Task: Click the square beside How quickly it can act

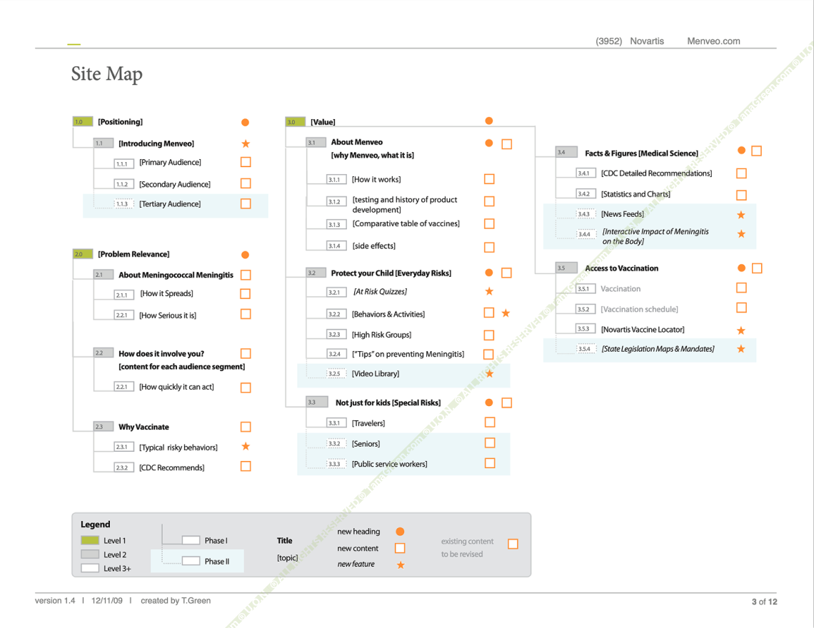Action: [246, 388]
